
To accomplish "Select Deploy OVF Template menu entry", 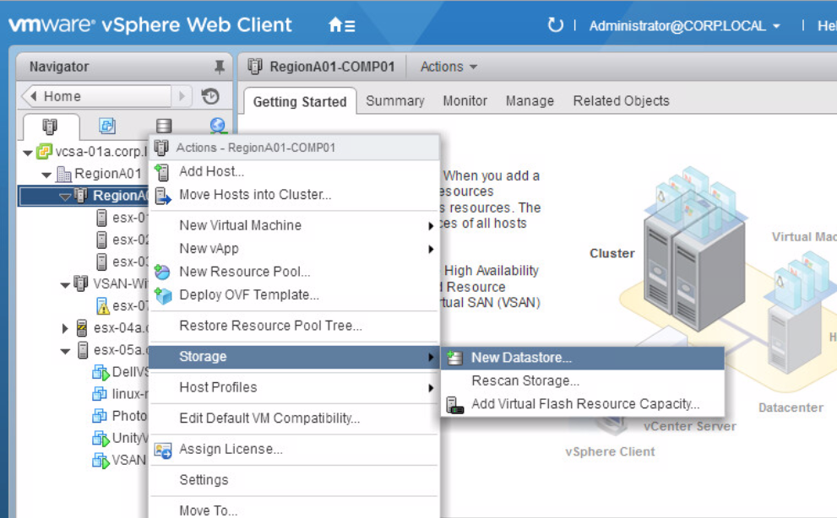I will click(x=248, y=295).
